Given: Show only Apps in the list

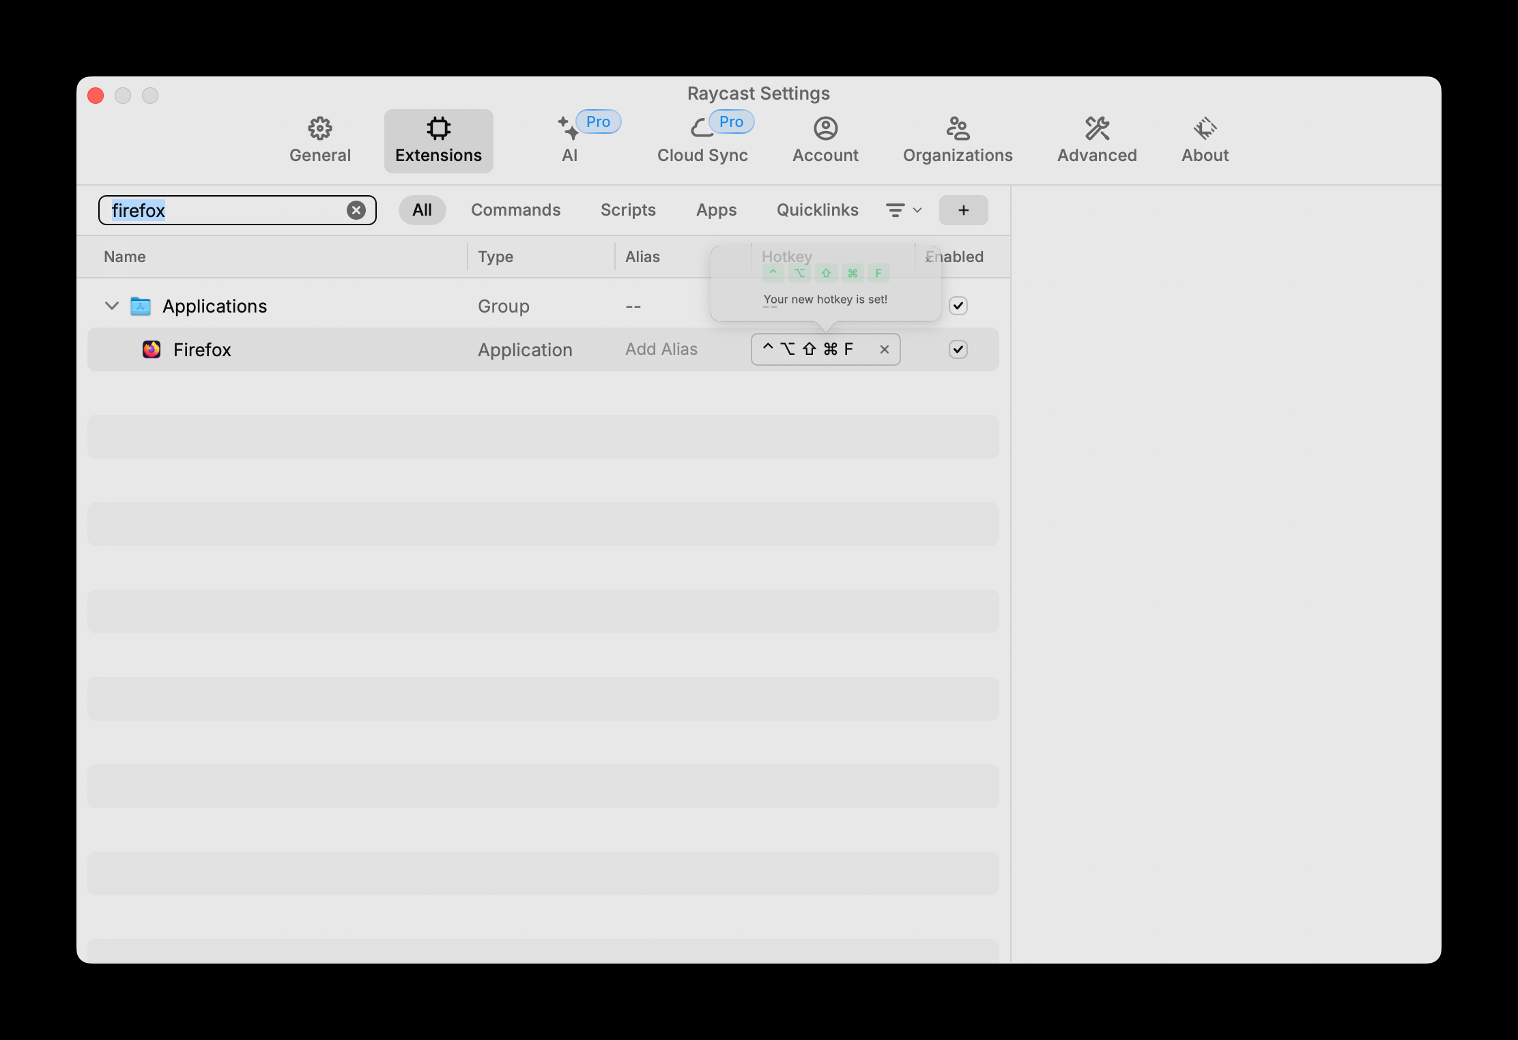Looking at the screenshot, I should [x=716, y=210].
